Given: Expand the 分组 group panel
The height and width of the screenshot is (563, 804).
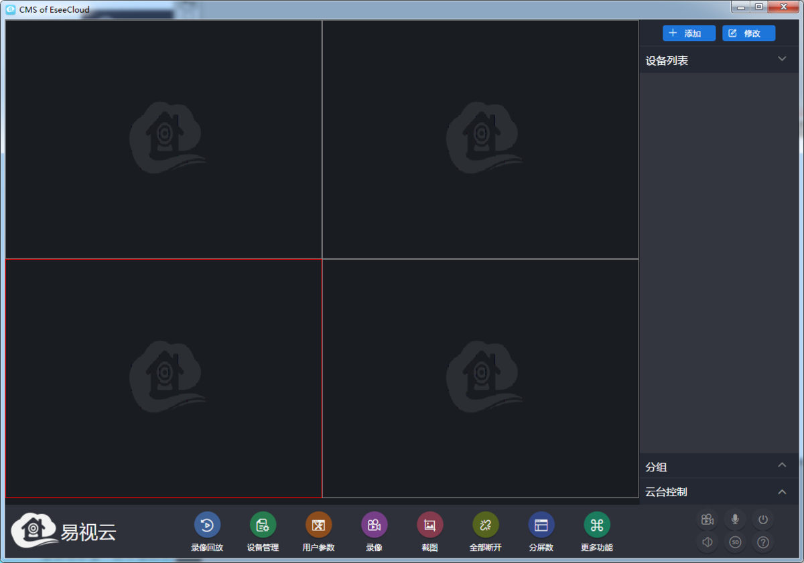Looking at the screenshot, I should tap(781, 466).
